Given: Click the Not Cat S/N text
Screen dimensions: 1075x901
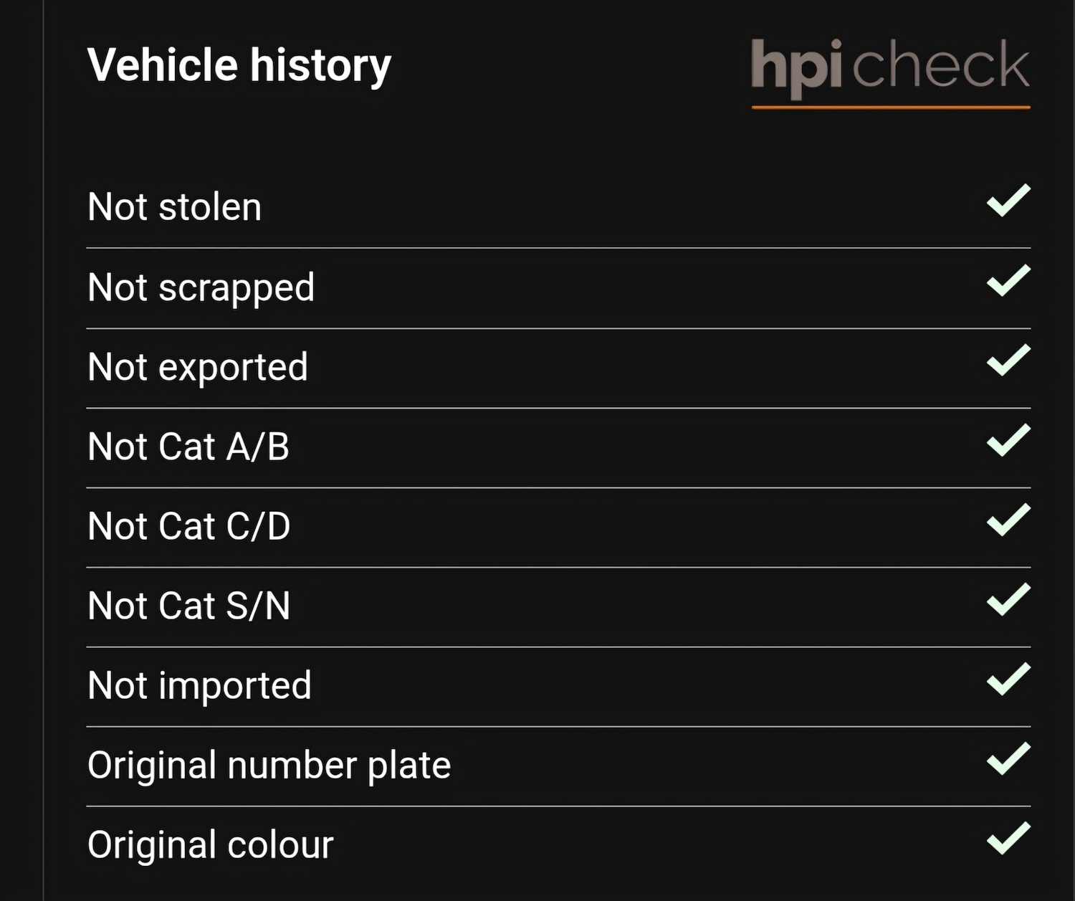Looking at the screenshot, I should 188,606.
